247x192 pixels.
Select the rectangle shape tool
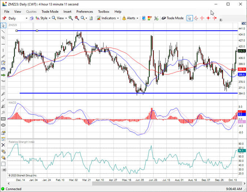(x=3, y=119)
